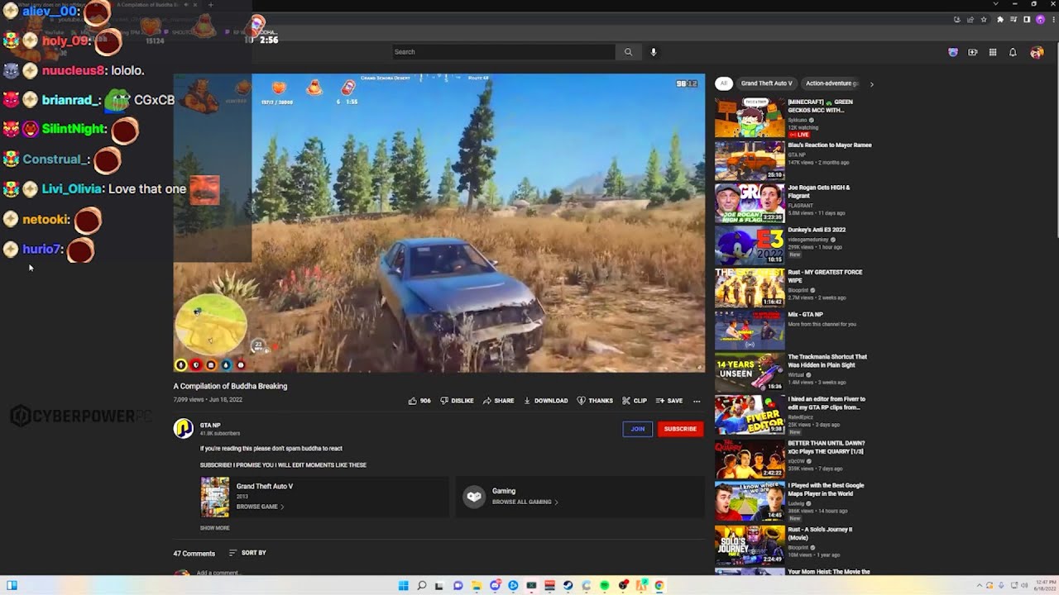1059x595 pixels.
Task: Open the YouTube account avatar menu
Action: (x=1037, y=53)
